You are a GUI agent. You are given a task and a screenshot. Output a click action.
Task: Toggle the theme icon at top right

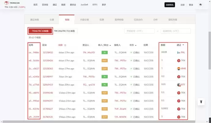pyautogui.click(x=201, y=5)
